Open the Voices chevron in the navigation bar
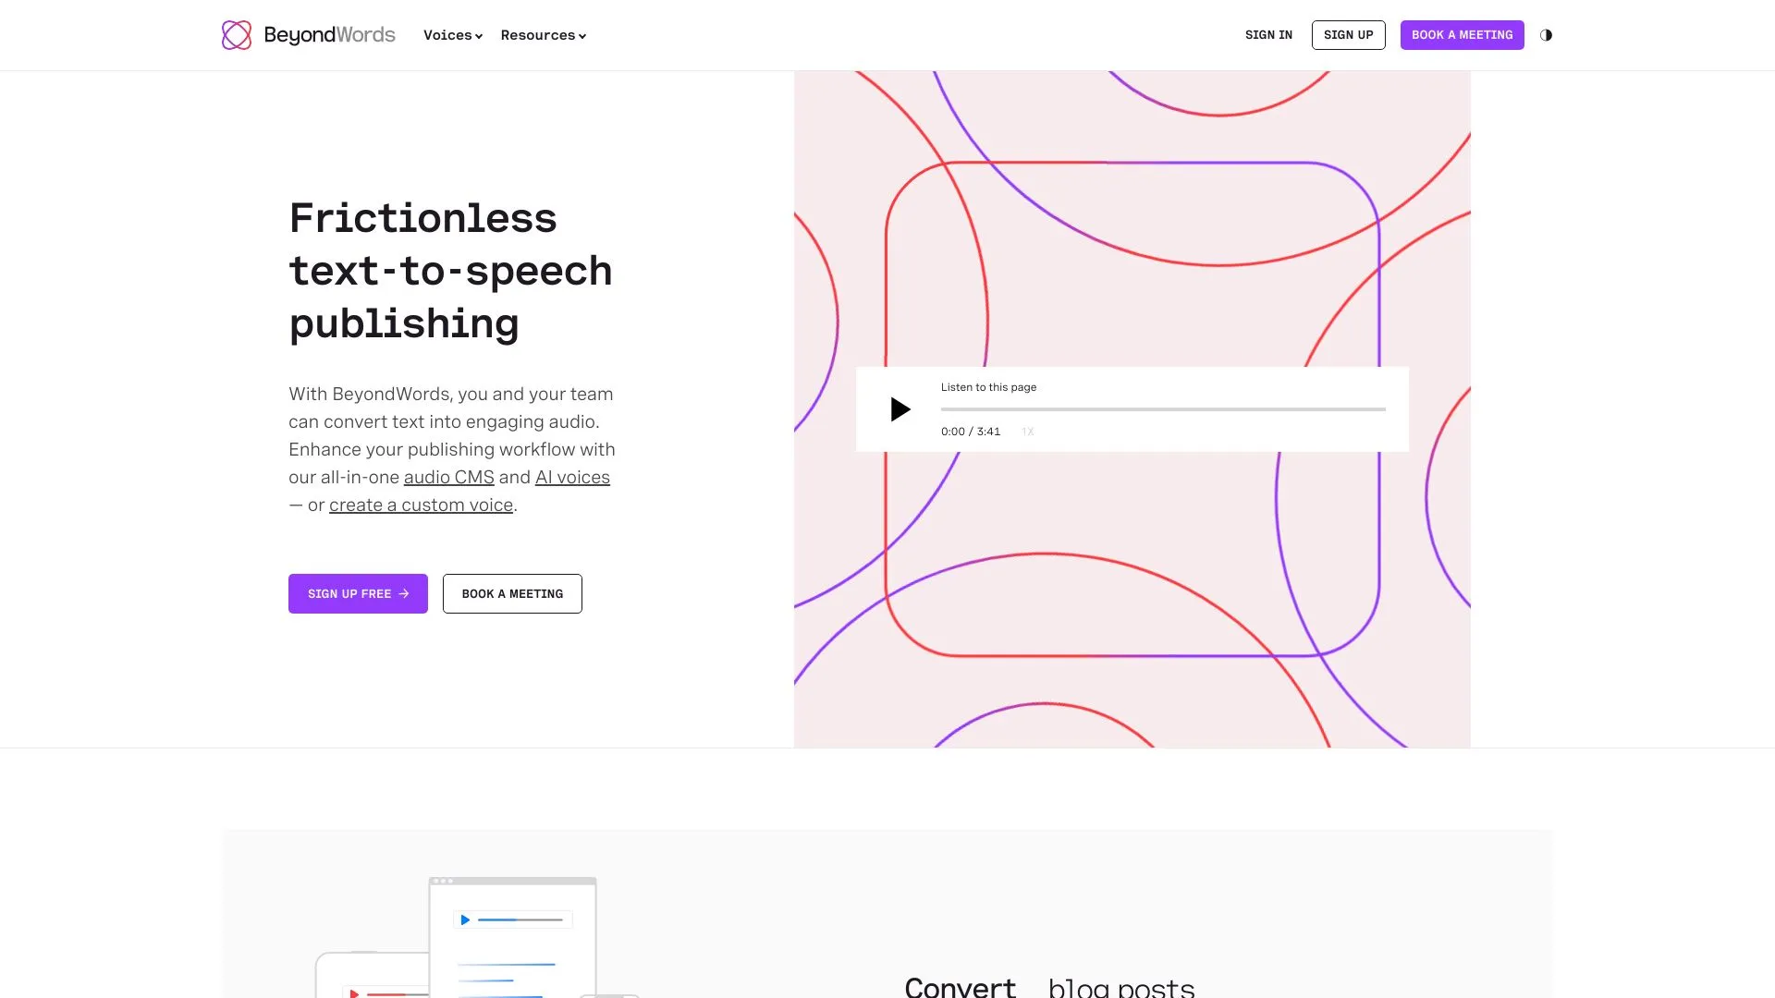1775x998 pixels. (479, 36)
